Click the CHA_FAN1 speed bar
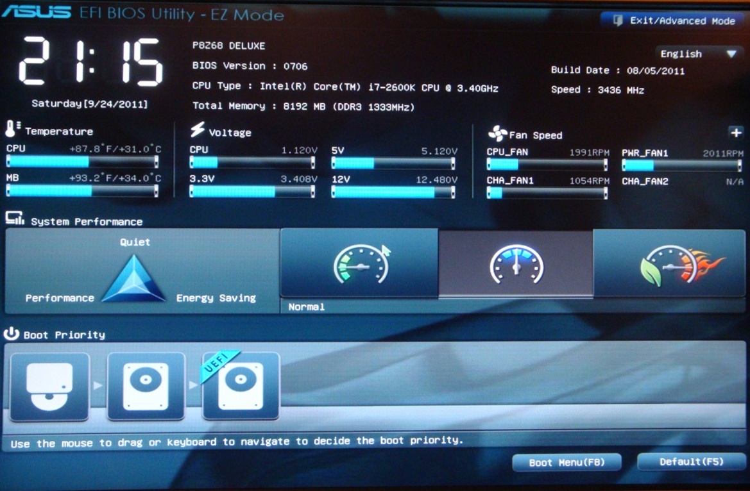This screenshot has height=491, width=750. point(547,193)
